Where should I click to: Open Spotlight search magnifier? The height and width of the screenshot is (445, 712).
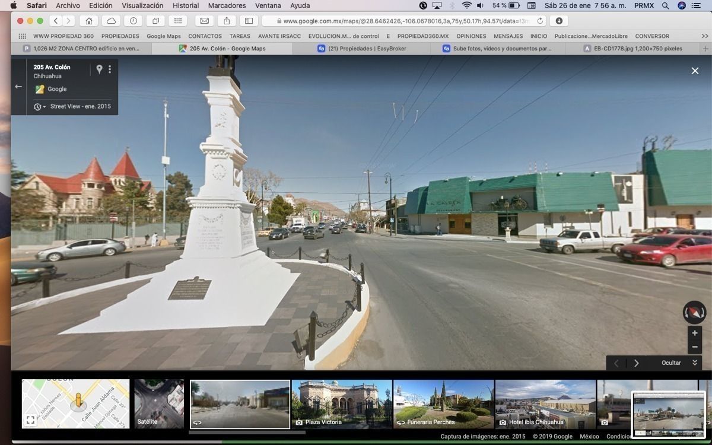click(x=665, y=5)
